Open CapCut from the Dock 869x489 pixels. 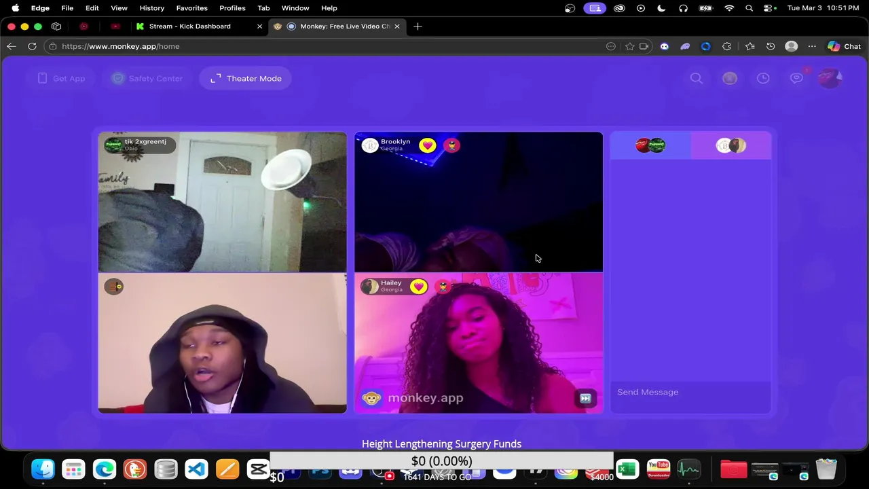(258, 469)
